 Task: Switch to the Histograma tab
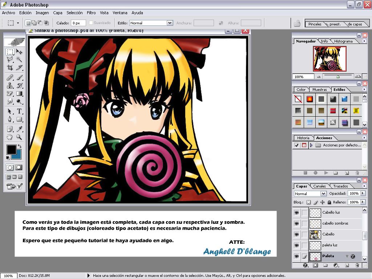[x=343, y=41]
